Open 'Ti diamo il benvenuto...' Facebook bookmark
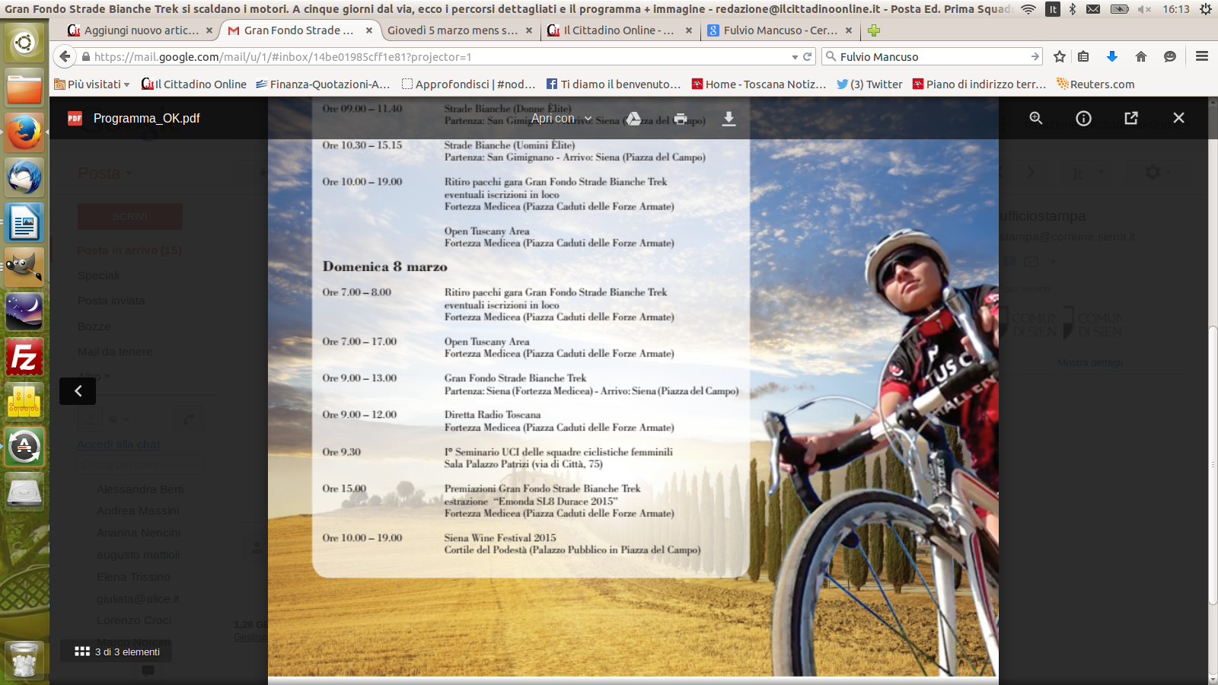 coord(614,84)
